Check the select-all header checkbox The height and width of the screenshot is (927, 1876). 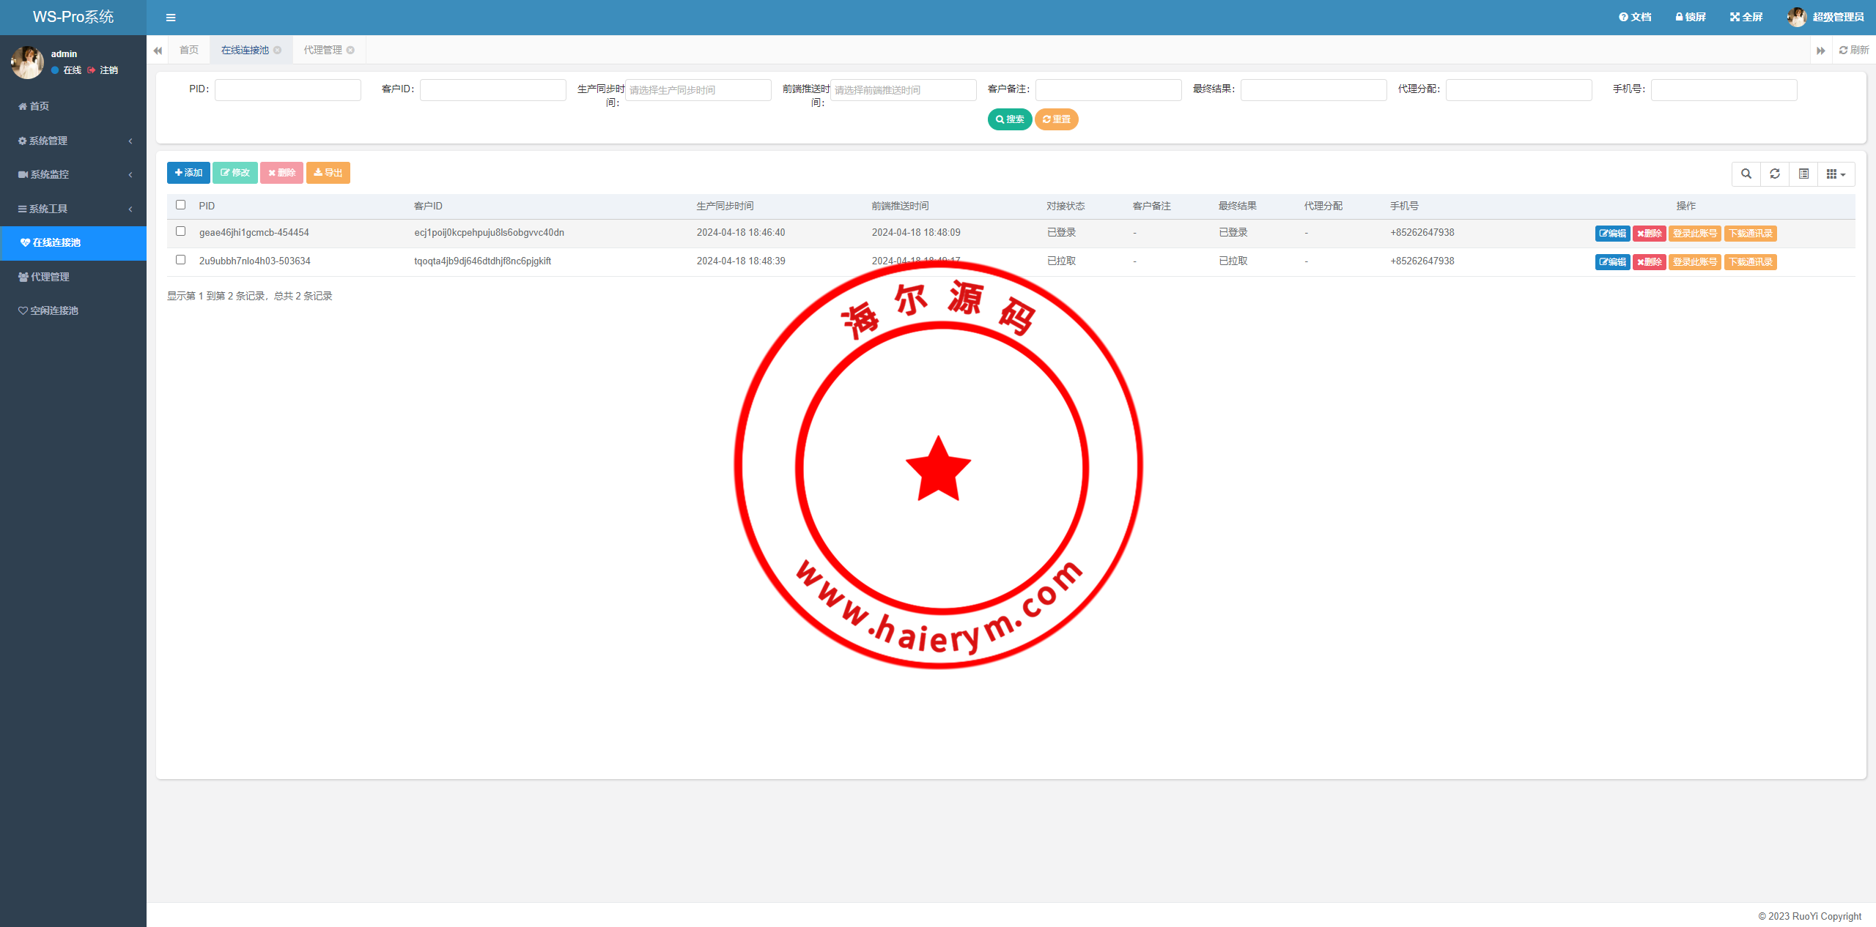[181, 205]
